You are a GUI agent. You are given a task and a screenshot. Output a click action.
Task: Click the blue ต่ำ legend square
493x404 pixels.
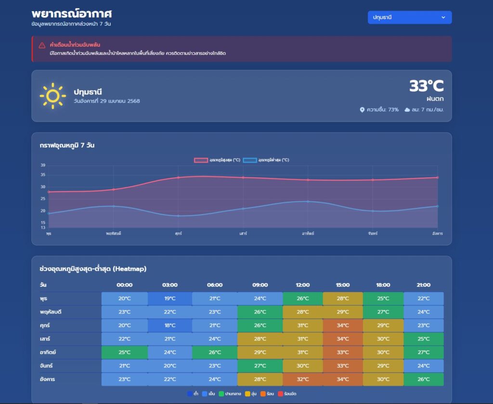tap(190, 394)
